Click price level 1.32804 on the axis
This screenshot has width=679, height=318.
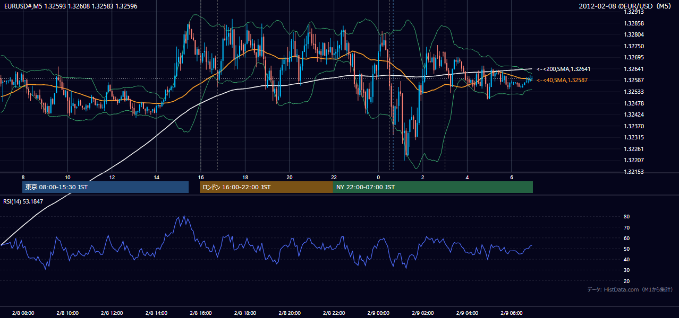tap(634, 34)
